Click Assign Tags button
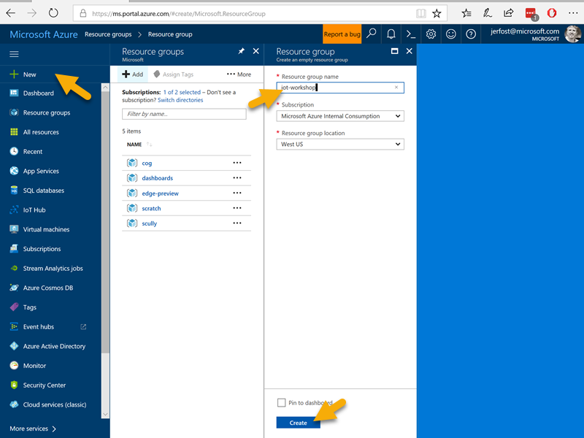This screenshot has width=584, height=438. pyautogui.click(x=174, y=74)
